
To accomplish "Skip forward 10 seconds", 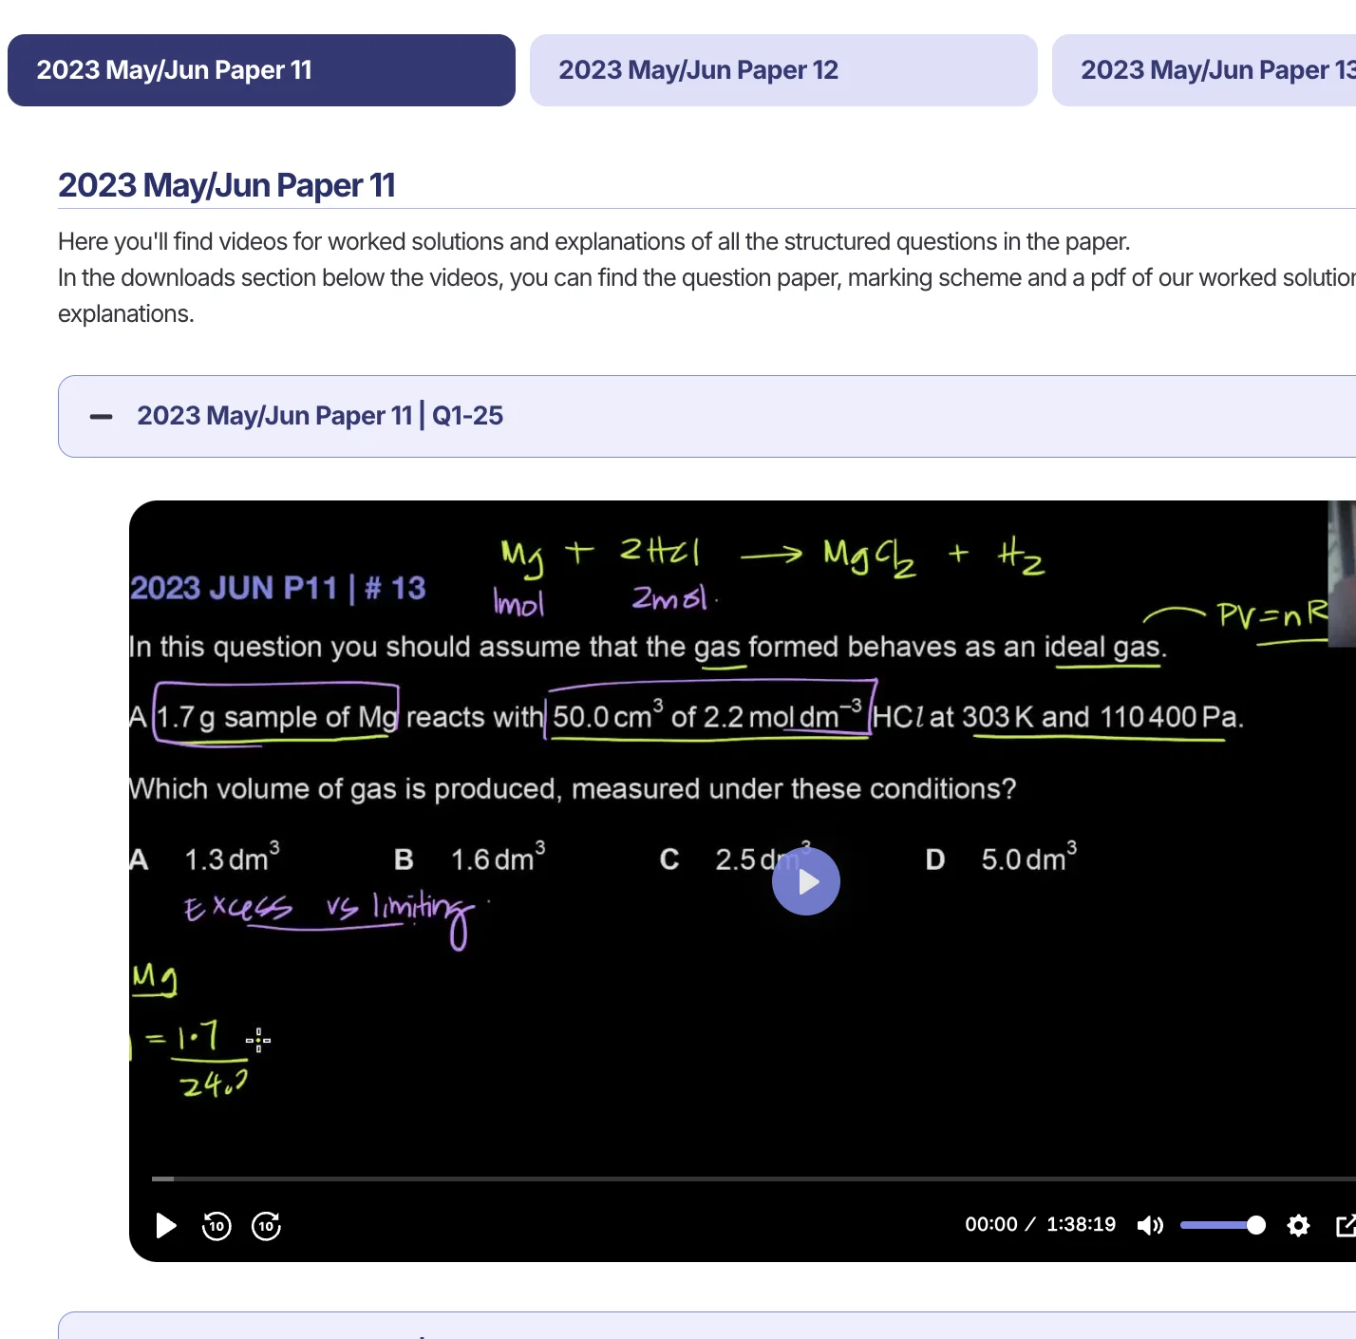I will pos(267,1226).
